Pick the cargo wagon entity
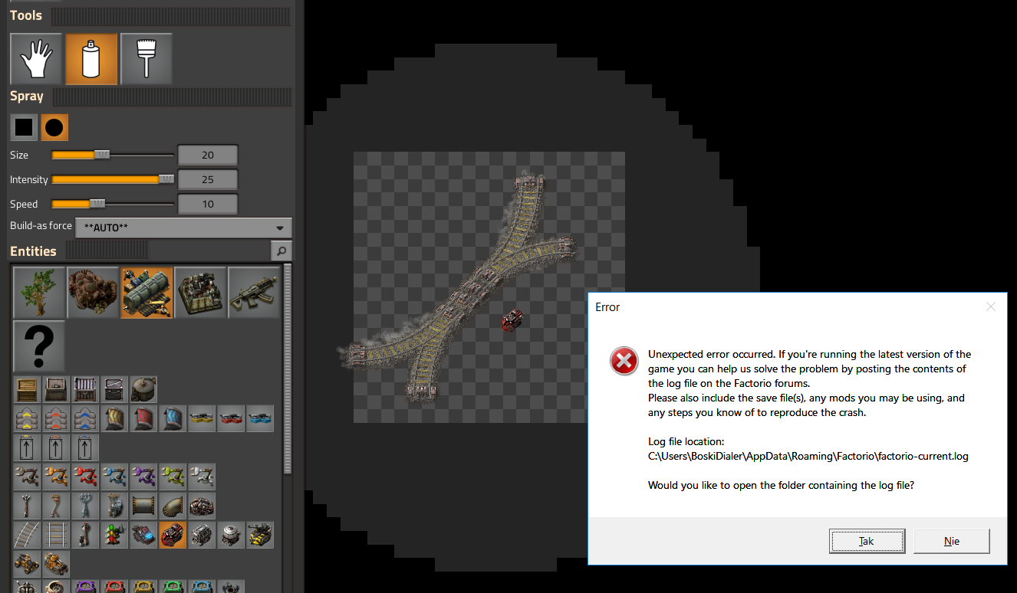Image resolution: width=1017 pixels, height=593 pixels. pyautogui.click(x=202, y=535)
